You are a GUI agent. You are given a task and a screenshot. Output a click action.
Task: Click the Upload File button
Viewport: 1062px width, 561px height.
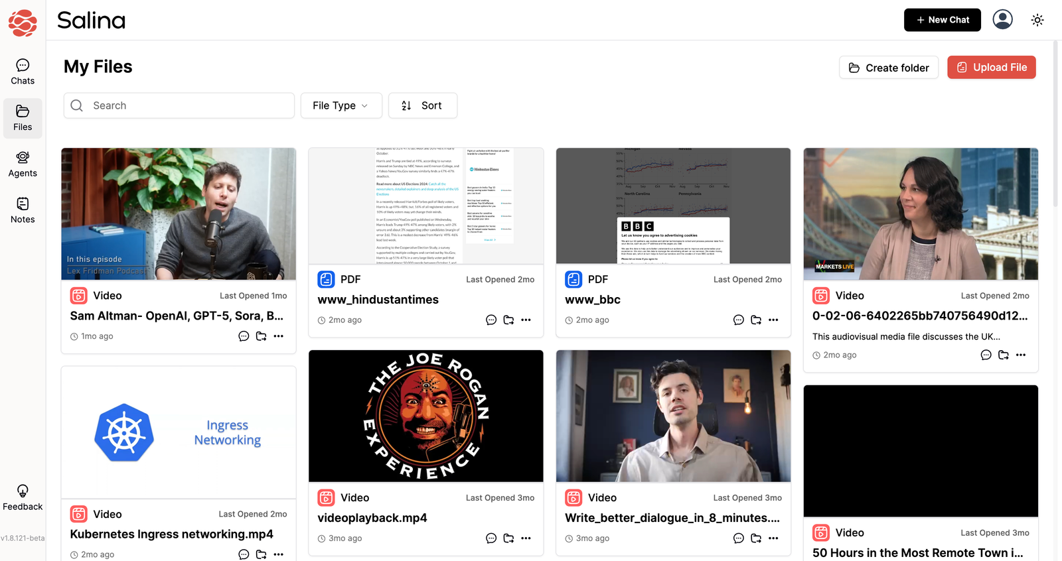pos(992,68)
